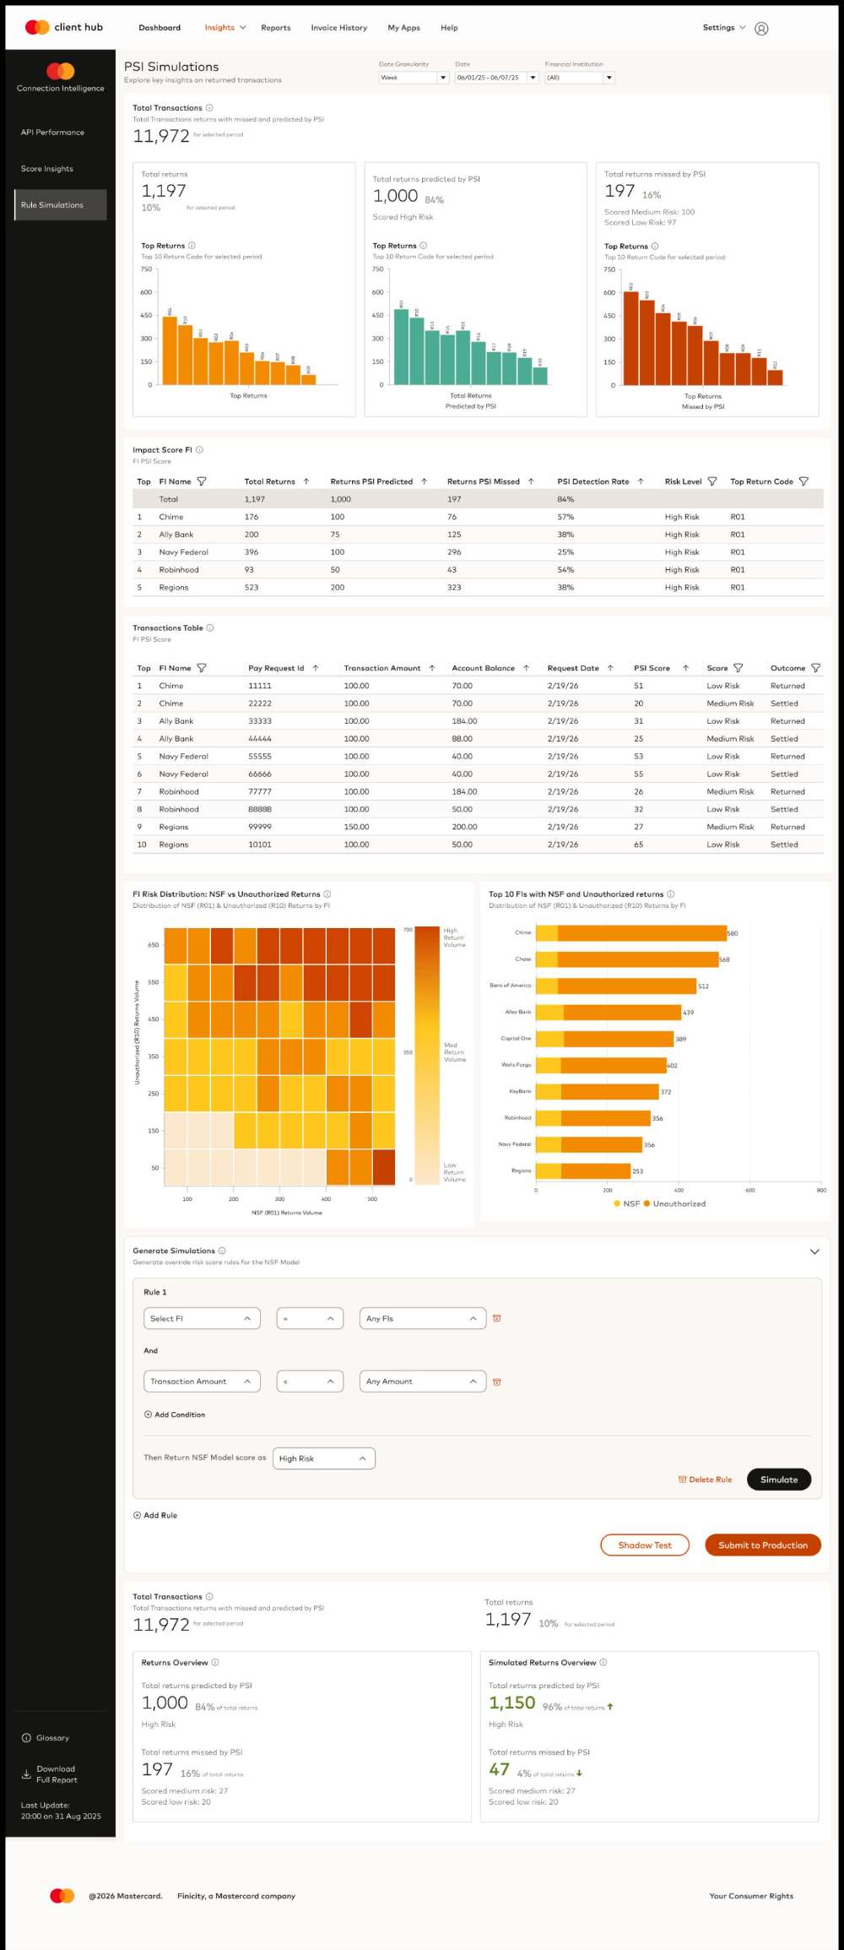This screenshot has width=844, height=1950.
Task: Click the Navy Federal row in Impact Score table
Action: click(478, 552)
